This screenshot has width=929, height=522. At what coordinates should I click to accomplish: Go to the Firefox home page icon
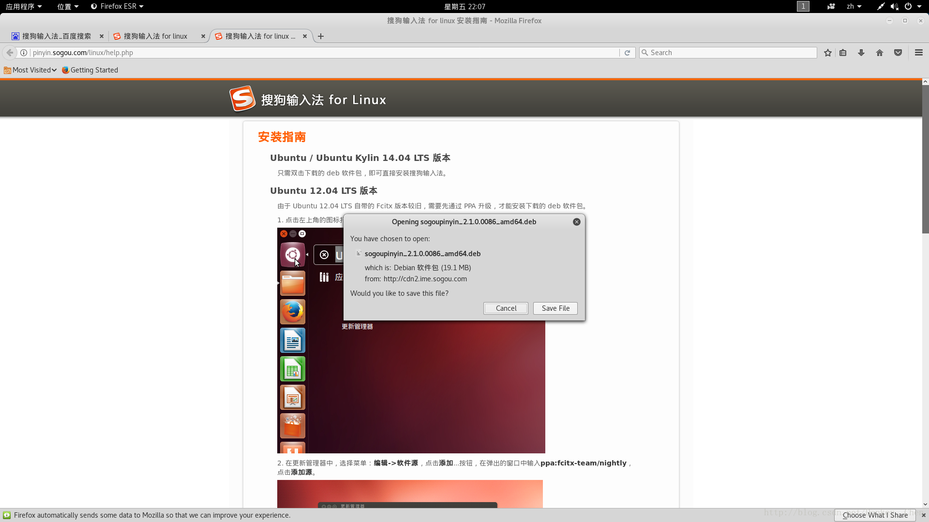(880, 53)
